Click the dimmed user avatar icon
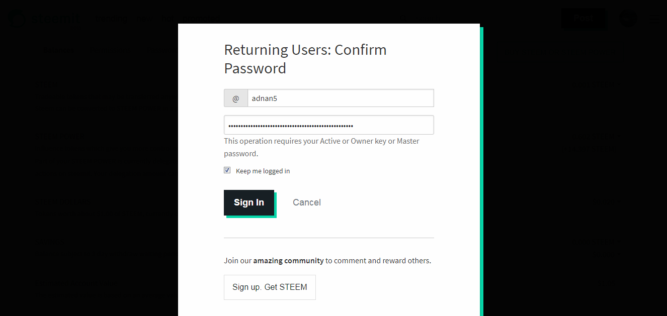 627,19
